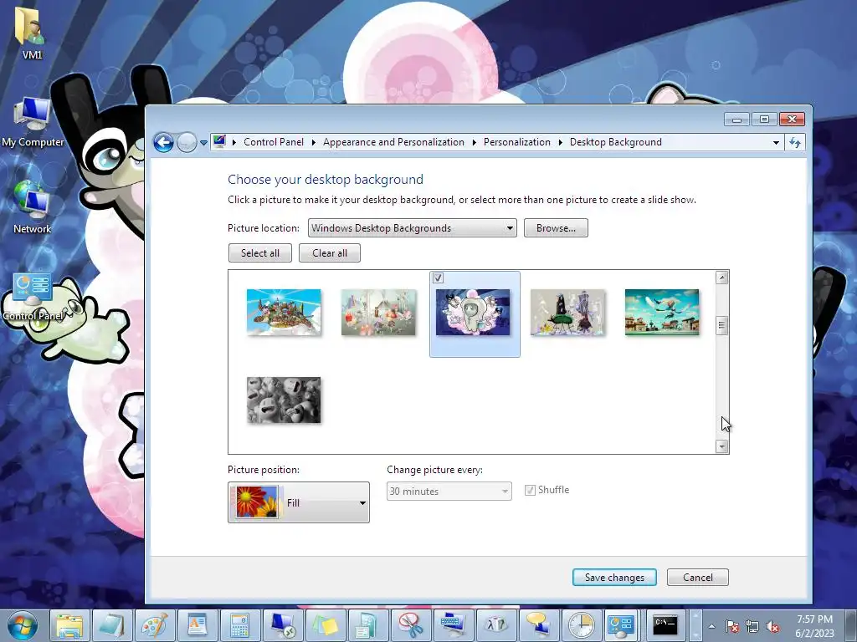Expand arrow after Control Panel breadcrumb
Viewport: 857px width, 642px height.
tap(314, 142)
